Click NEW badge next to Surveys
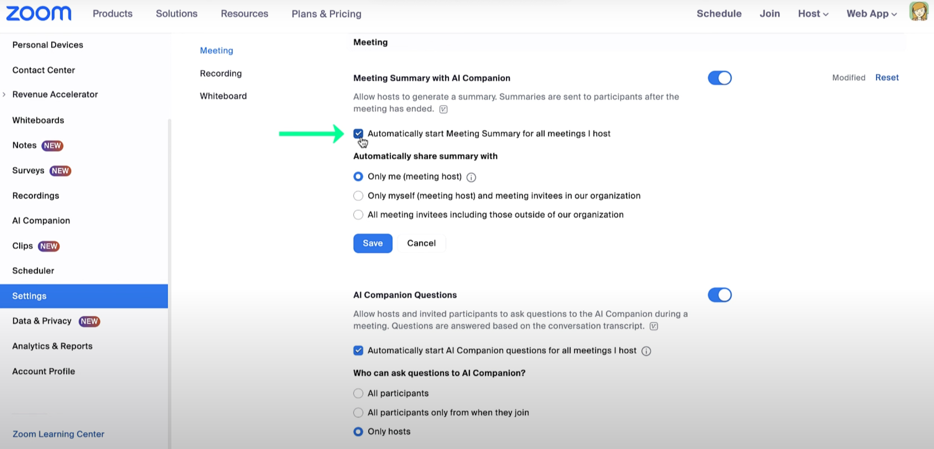 point(60,171)
